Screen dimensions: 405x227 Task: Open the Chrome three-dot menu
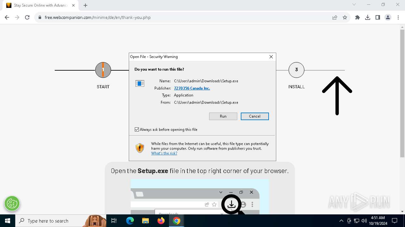[398, 17]
